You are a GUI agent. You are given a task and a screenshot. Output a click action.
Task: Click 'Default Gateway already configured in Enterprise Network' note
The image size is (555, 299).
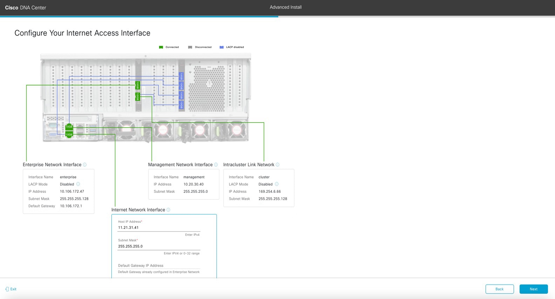point(159,272)
